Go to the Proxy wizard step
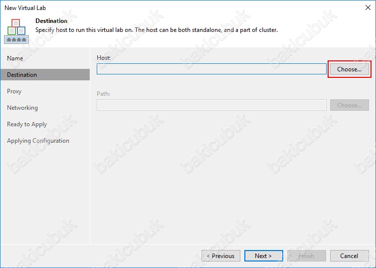The width and height of the screenshot is (376, 268). coord(14,91)
